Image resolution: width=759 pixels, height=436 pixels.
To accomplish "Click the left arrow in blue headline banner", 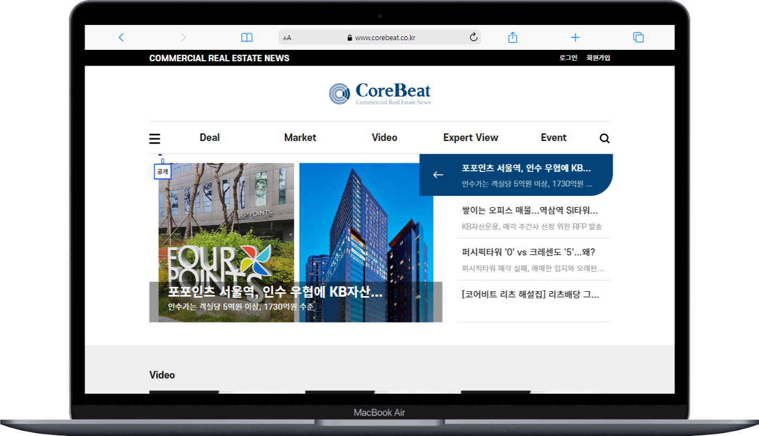I will pos(438,175).
